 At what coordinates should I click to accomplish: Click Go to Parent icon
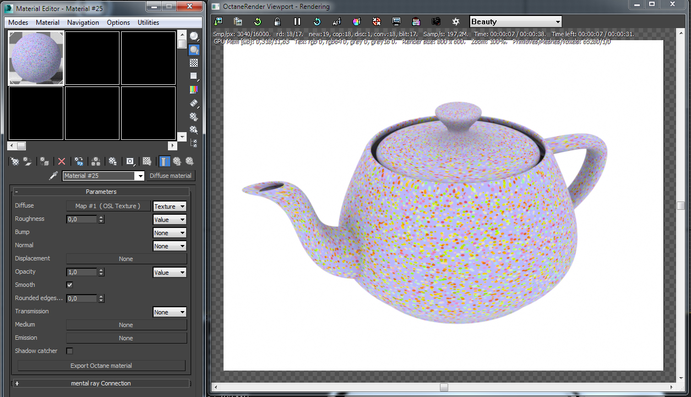click(x=177, y=161)
